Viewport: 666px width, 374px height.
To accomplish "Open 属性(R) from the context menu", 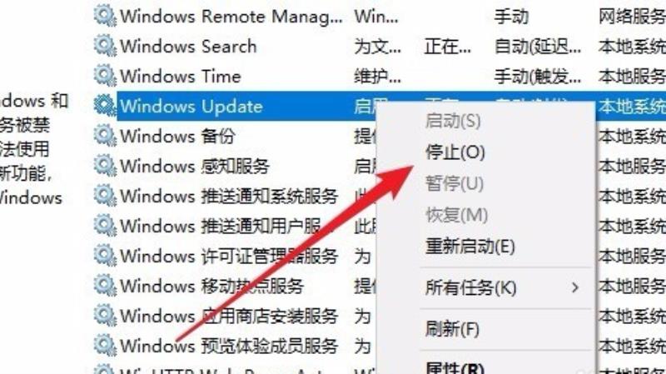I will coord(455,367).
